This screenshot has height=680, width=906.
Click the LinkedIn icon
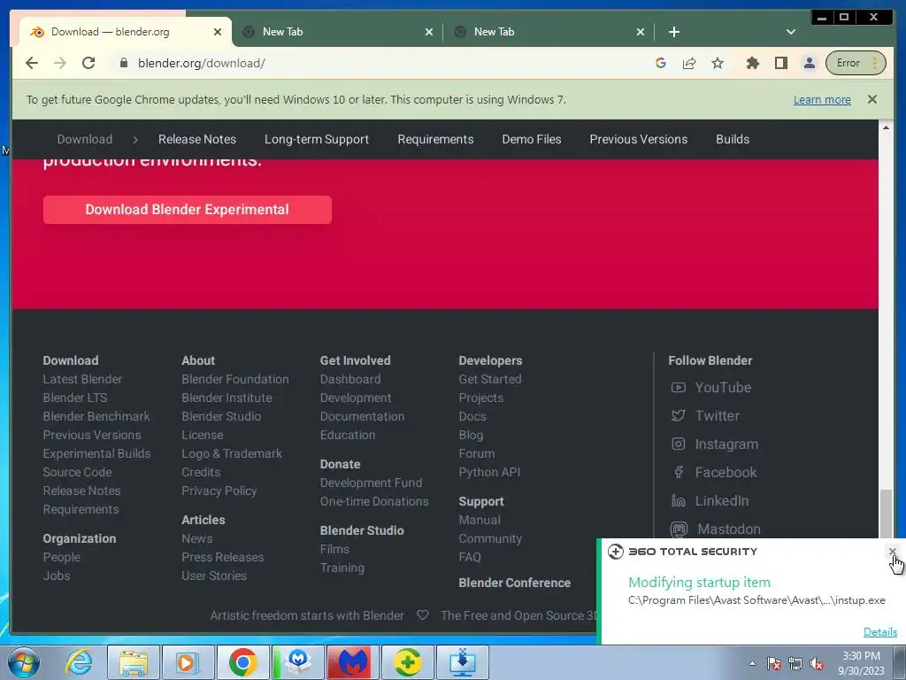coord(679,501)
